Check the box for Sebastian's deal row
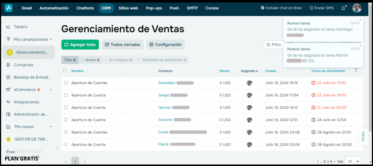The height and width of the screenshot is (166, 373). click(x=66, y=83)
